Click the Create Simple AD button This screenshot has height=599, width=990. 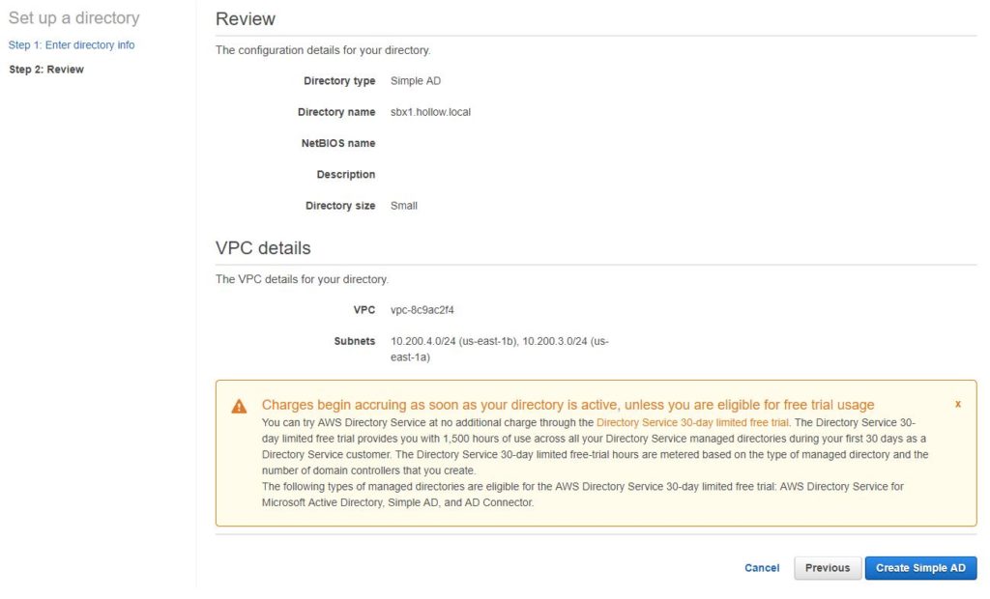point(920,568)
